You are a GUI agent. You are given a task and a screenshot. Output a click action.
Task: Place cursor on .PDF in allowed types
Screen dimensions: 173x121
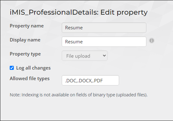(x=98, y=81)
